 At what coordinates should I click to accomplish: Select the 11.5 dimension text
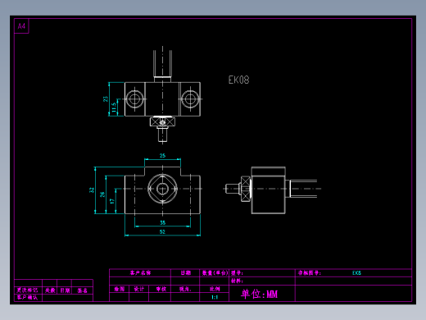(x=114, y=107)
